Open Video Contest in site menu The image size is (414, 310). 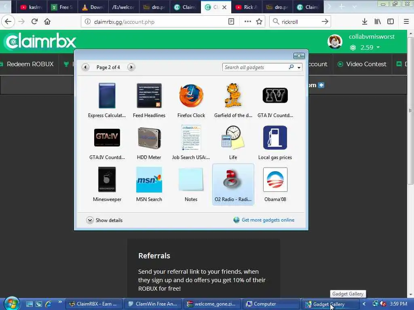point(362,64)
